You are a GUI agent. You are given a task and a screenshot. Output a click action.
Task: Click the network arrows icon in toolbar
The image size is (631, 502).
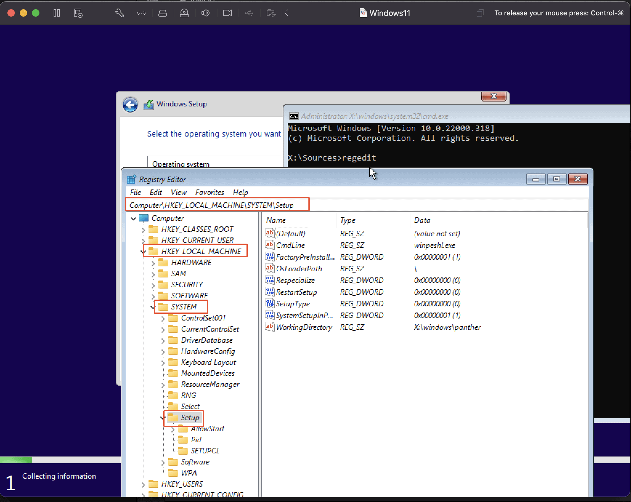click(x=141, y=13)
